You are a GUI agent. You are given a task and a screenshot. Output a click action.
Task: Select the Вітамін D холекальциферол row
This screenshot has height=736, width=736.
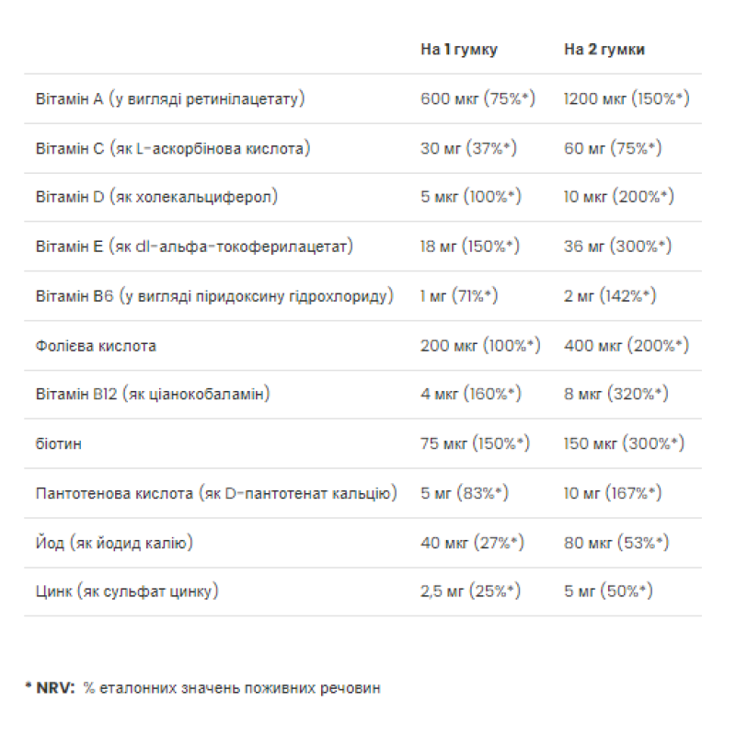[x=362, y=197]
